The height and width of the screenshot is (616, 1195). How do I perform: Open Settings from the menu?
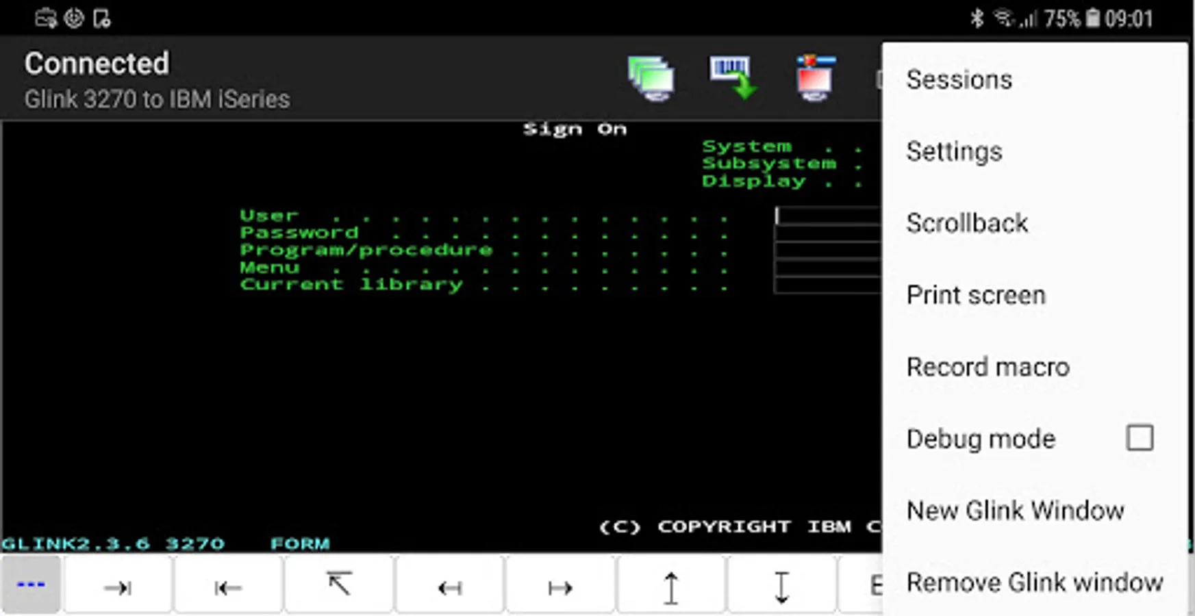[1034, 151]
